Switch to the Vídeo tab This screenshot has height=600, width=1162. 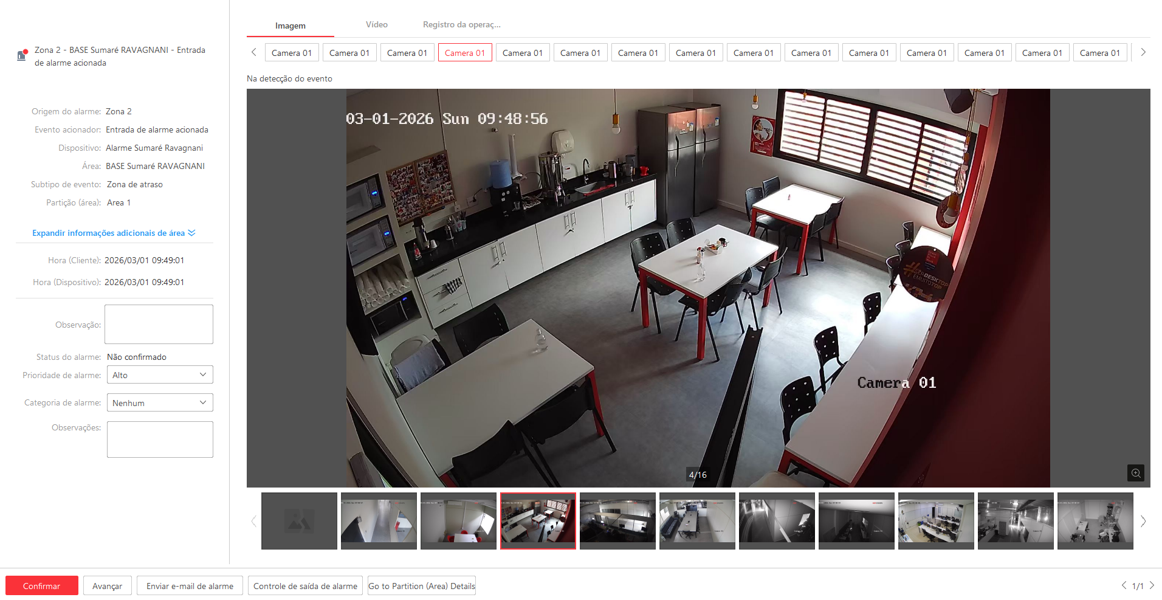[376, 25]
